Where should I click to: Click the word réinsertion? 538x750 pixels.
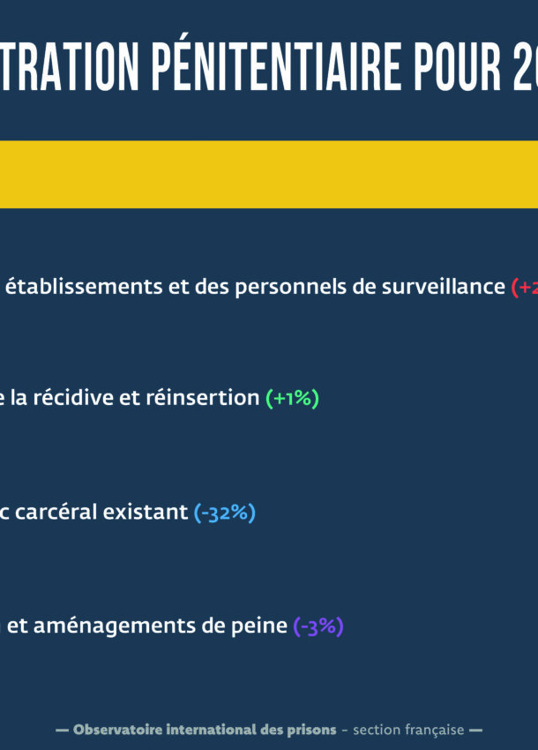(x=202, y=398)
